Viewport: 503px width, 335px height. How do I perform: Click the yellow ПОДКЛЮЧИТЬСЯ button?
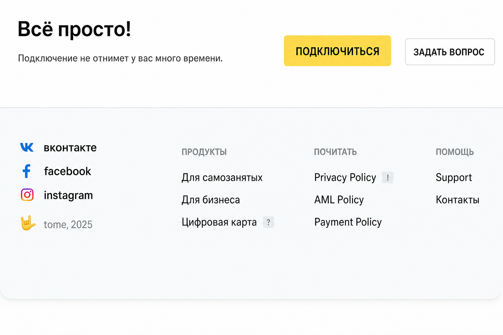click(x=337, y=51)
